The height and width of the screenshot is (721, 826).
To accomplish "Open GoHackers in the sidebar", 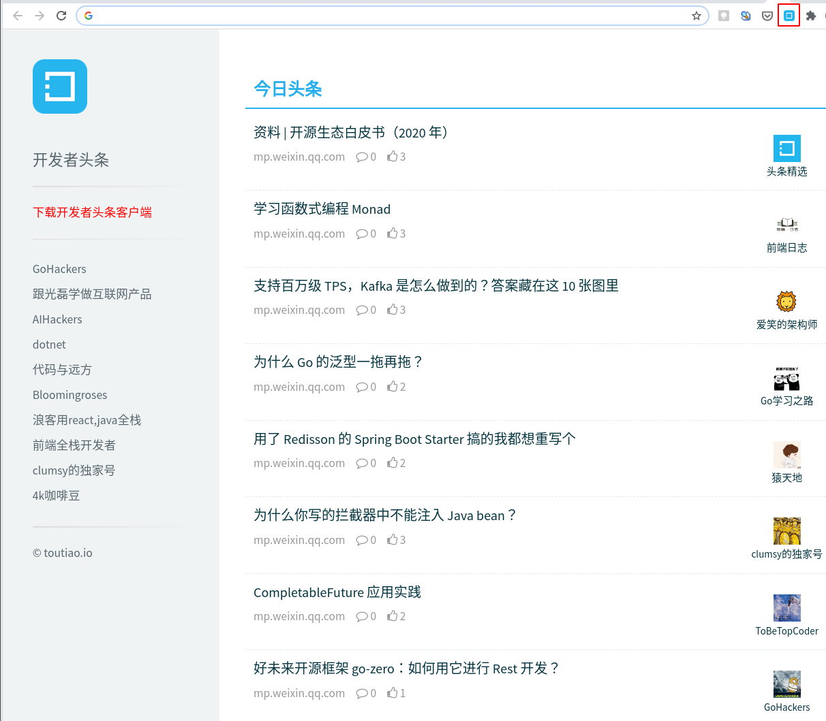I will click(x=59, y=269).
